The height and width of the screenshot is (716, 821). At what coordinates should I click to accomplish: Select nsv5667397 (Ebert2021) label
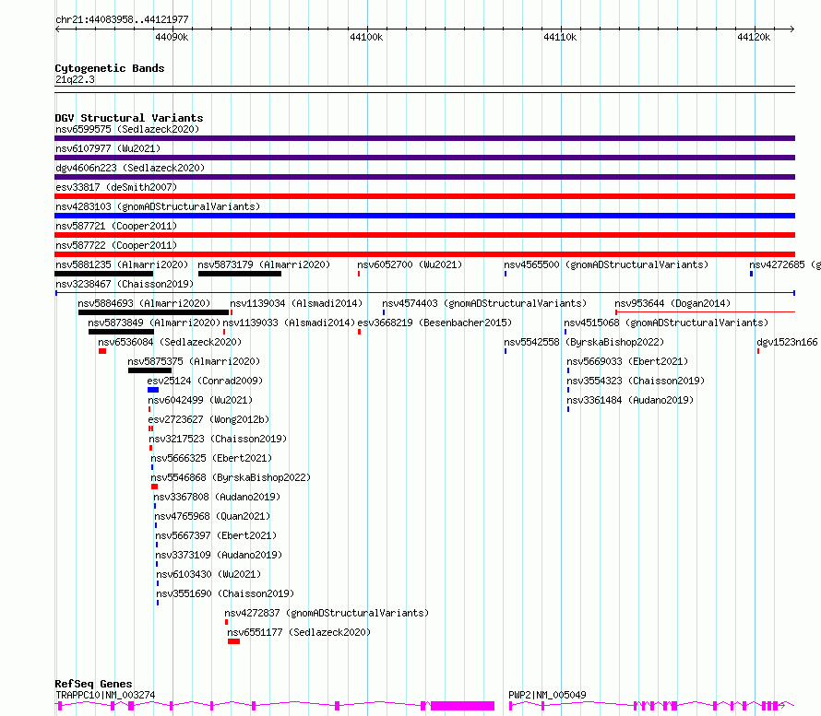216,535
